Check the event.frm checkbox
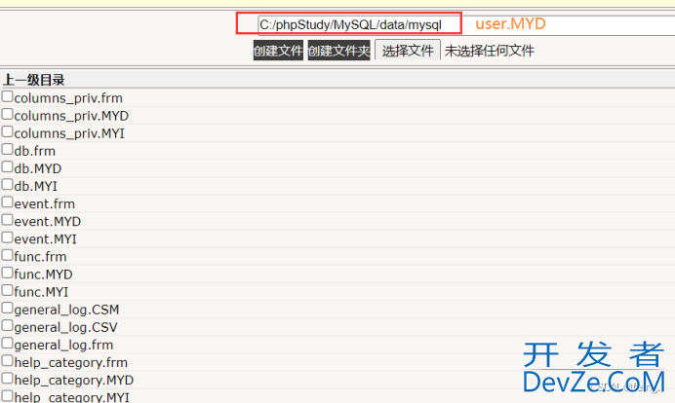This screenshot has width=675, height=403. pyautogui.click(x=7, y=202)
